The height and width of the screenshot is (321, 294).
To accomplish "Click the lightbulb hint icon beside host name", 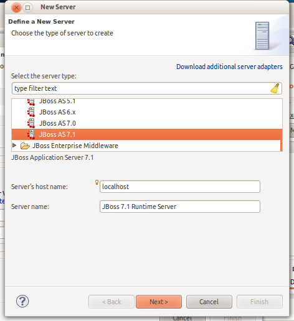I will pyautogui.click(x=97, y=182).
